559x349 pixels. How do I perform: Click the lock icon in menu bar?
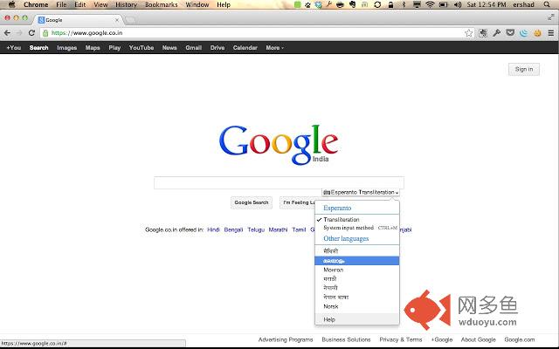click(390, 4)
